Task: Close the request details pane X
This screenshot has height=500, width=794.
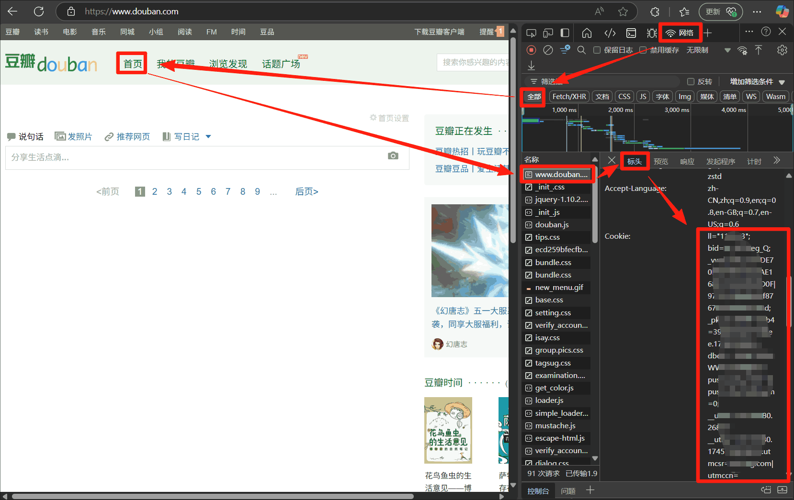Action: coord(612,160)
